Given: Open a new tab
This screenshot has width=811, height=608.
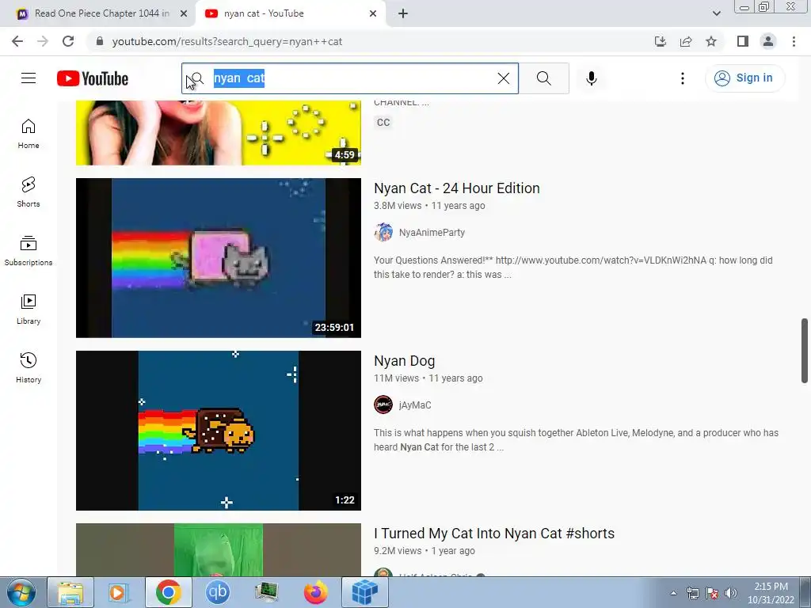Looking at the screenshot, I should (403, 13).
